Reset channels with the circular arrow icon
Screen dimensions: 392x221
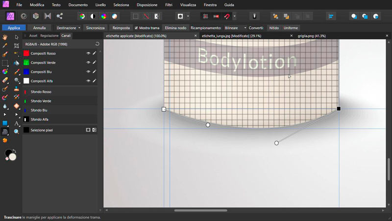pos(97,44)
